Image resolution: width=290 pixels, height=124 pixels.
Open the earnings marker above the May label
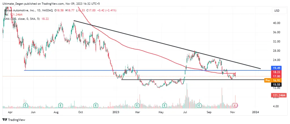tap(164, 105)
